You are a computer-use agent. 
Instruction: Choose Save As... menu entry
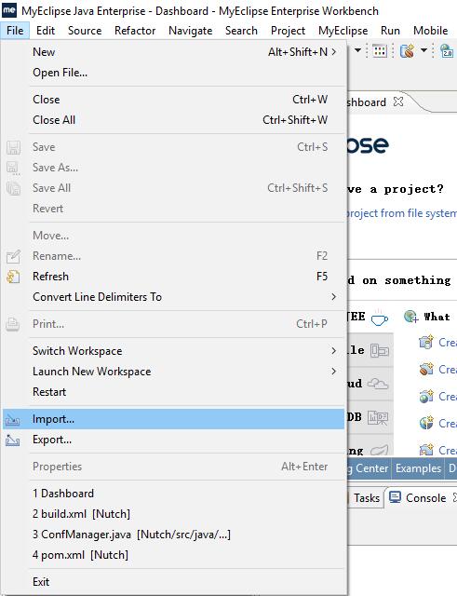point(174,168)
